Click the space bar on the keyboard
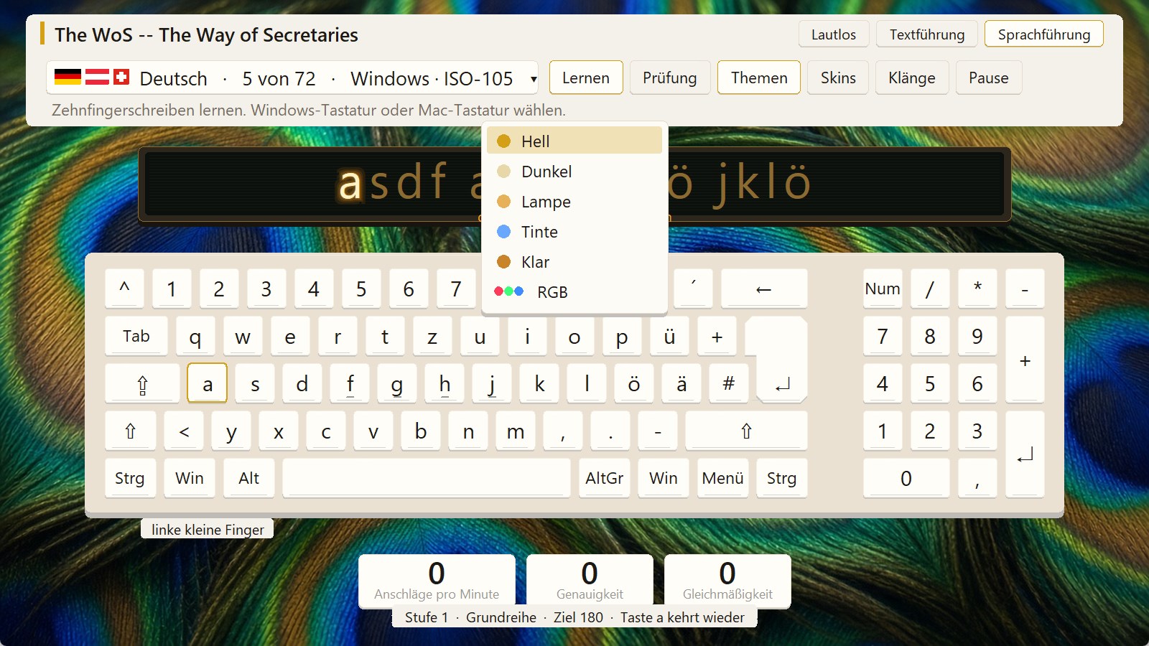The width and height of the screenshot is (1149, 646). pyautogui.click(x=427, y=478)
